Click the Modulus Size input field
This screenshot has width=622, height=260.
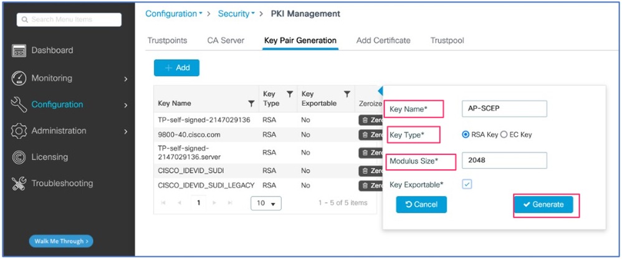pos(504,160)
